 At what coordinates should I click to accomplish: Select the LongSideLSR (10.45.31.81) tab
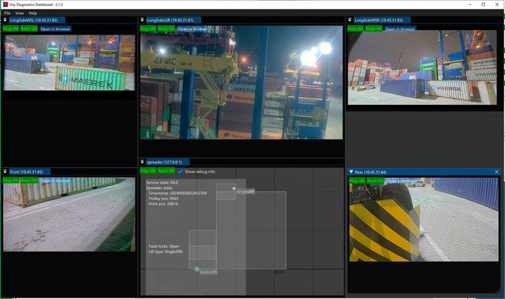point(173,20)
